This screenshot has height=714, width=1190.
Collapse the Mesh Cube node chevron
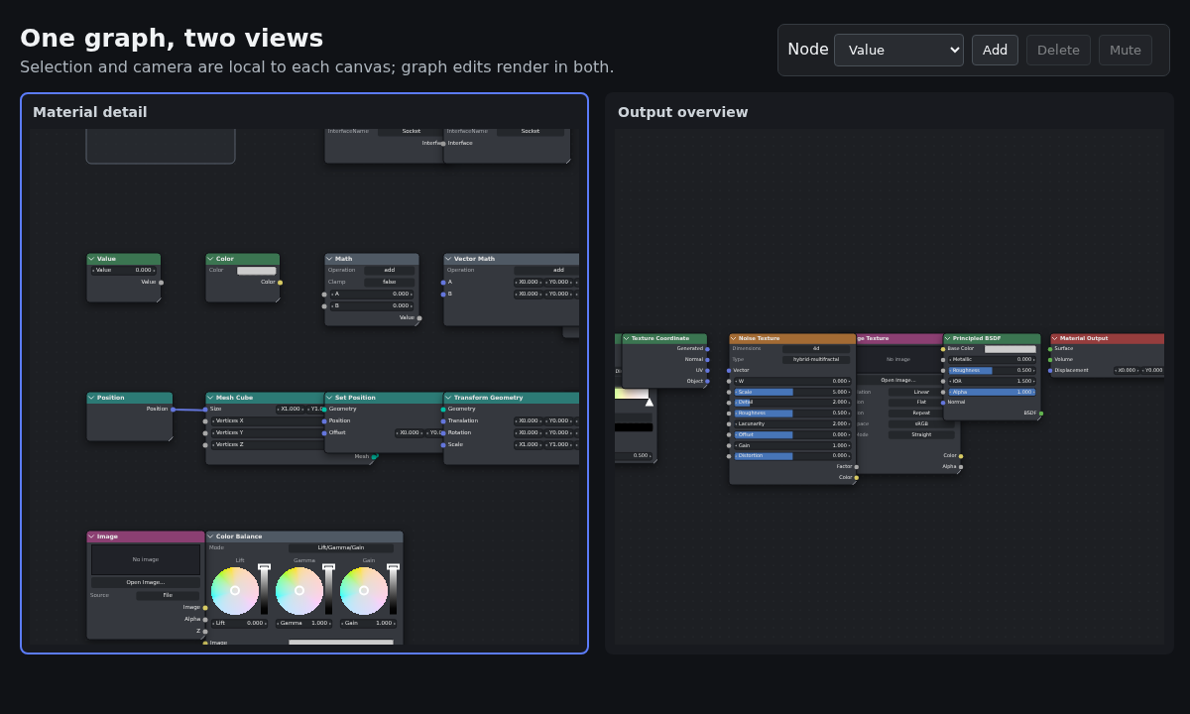[211, 398]
